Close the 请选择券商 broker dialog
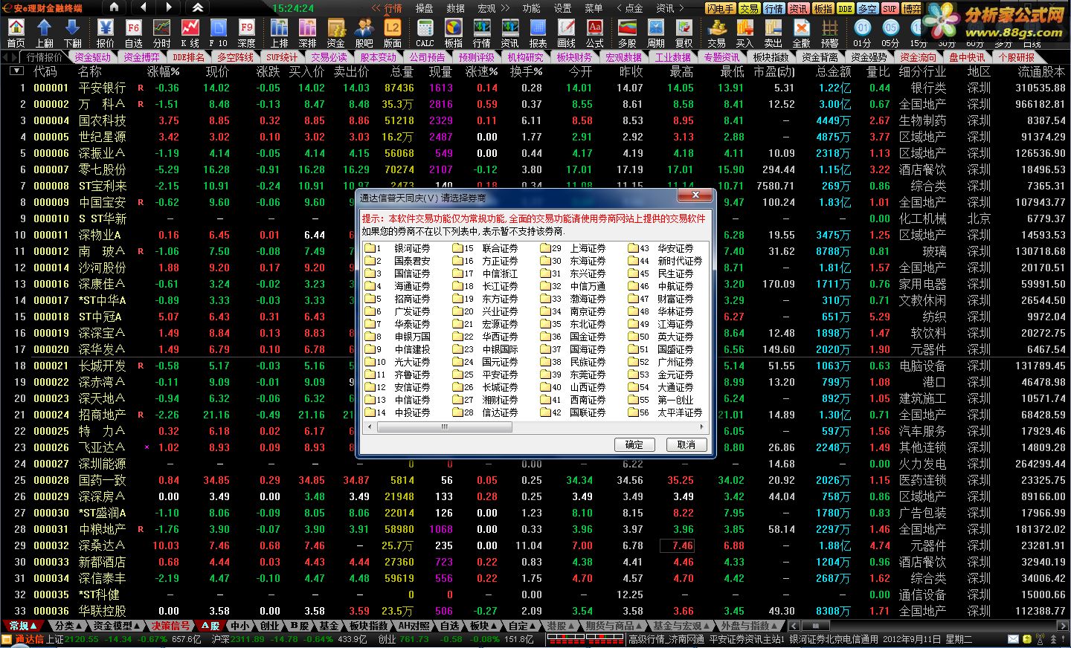Viewport: 1071px width, 648px height. (x=695, y=195)
